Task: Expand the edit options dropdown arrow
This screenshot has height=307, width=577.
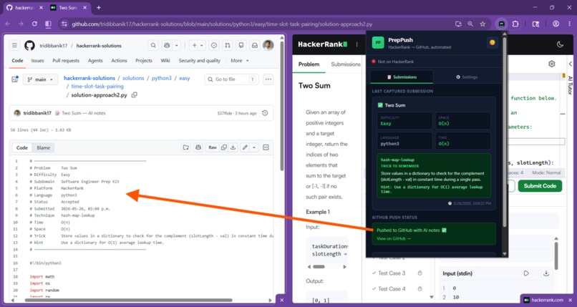Action: [x=254, y=147]
